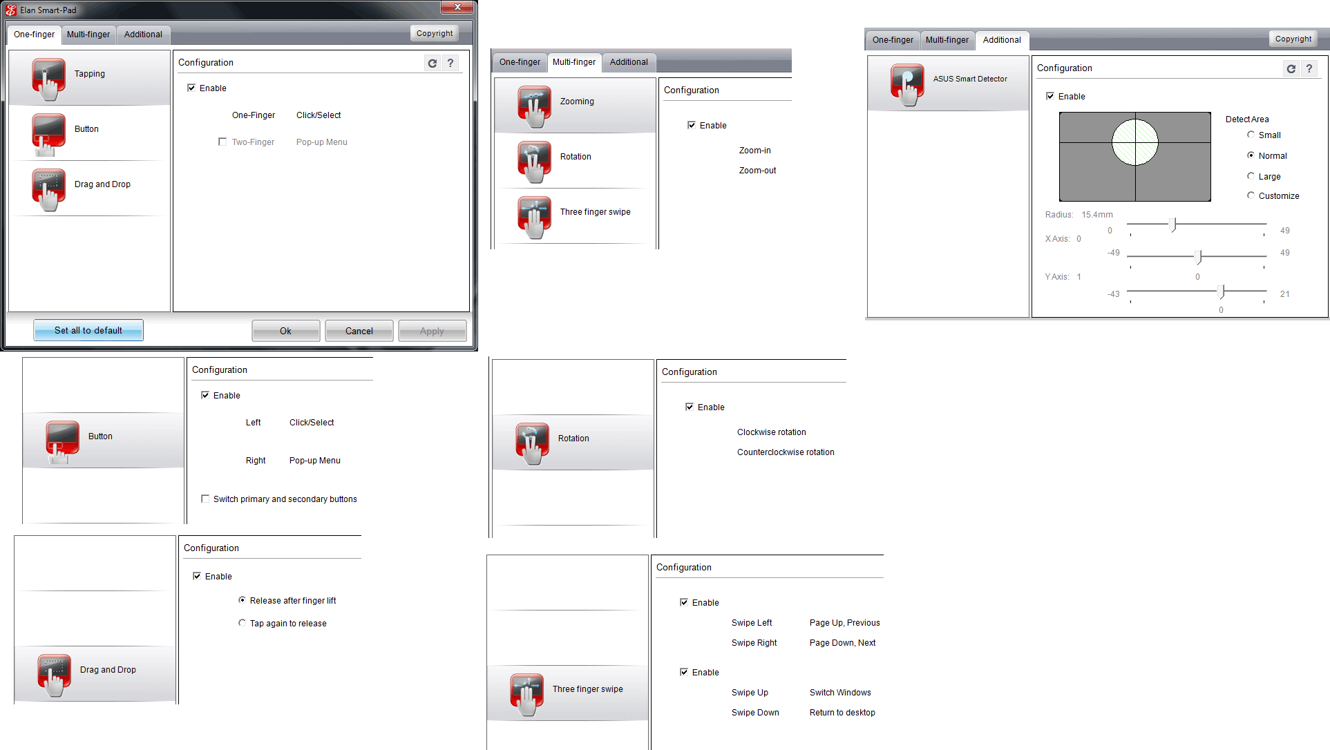Viewport: 1330px width, 750px height.
Task: Click Set all to default button
Action: (88, 330)
